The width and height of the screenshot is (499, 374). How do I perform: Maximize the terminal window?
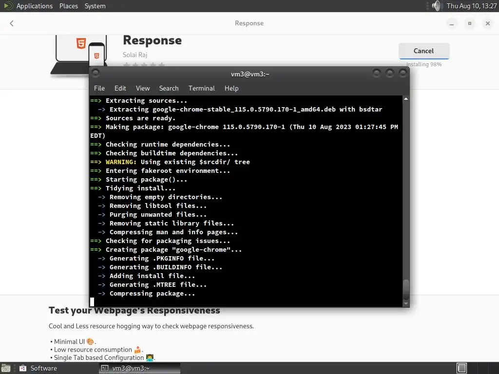pos(389,74)
